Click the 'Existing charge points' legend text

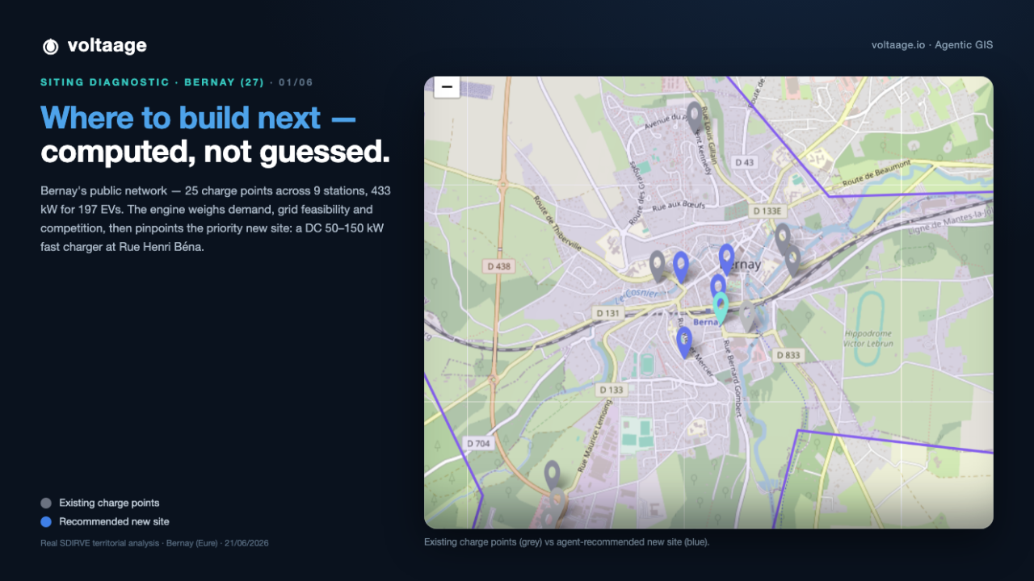point(109,503)
